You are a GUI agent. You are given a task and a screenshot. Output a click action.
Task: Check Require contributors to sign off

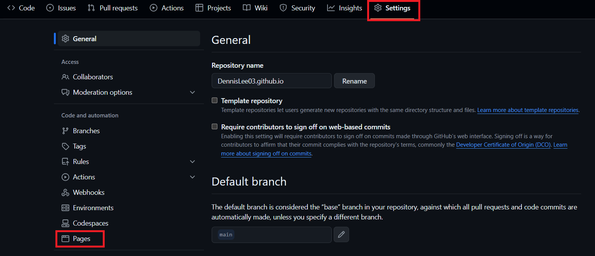(215, 127)
